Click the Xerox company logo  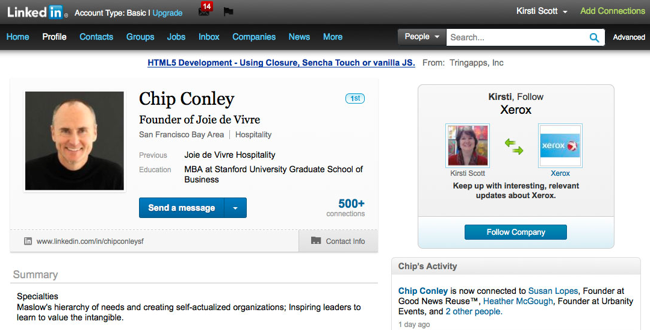click(560, 146)
